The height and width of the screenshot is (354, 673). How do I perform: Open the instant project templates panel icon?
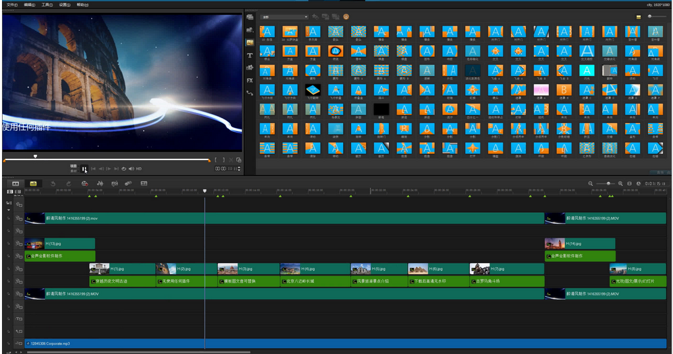(x=250, y=30)
